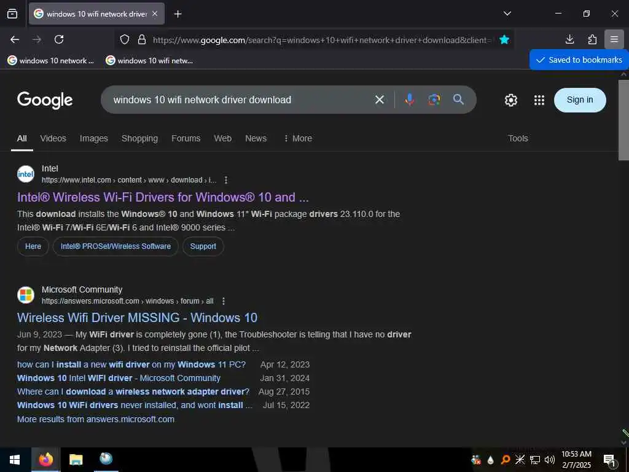Open the Downloads panel

click(x=569, y=39)
